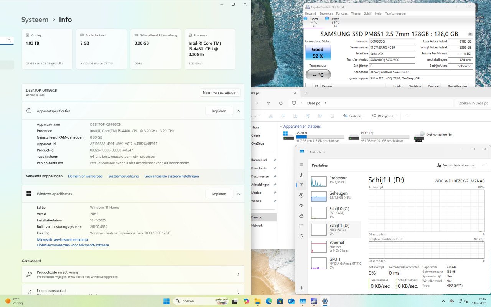Open Systeembeveiliging link
Image resolution: width=491 pixels, height=307 pixels.
(124, 176)
